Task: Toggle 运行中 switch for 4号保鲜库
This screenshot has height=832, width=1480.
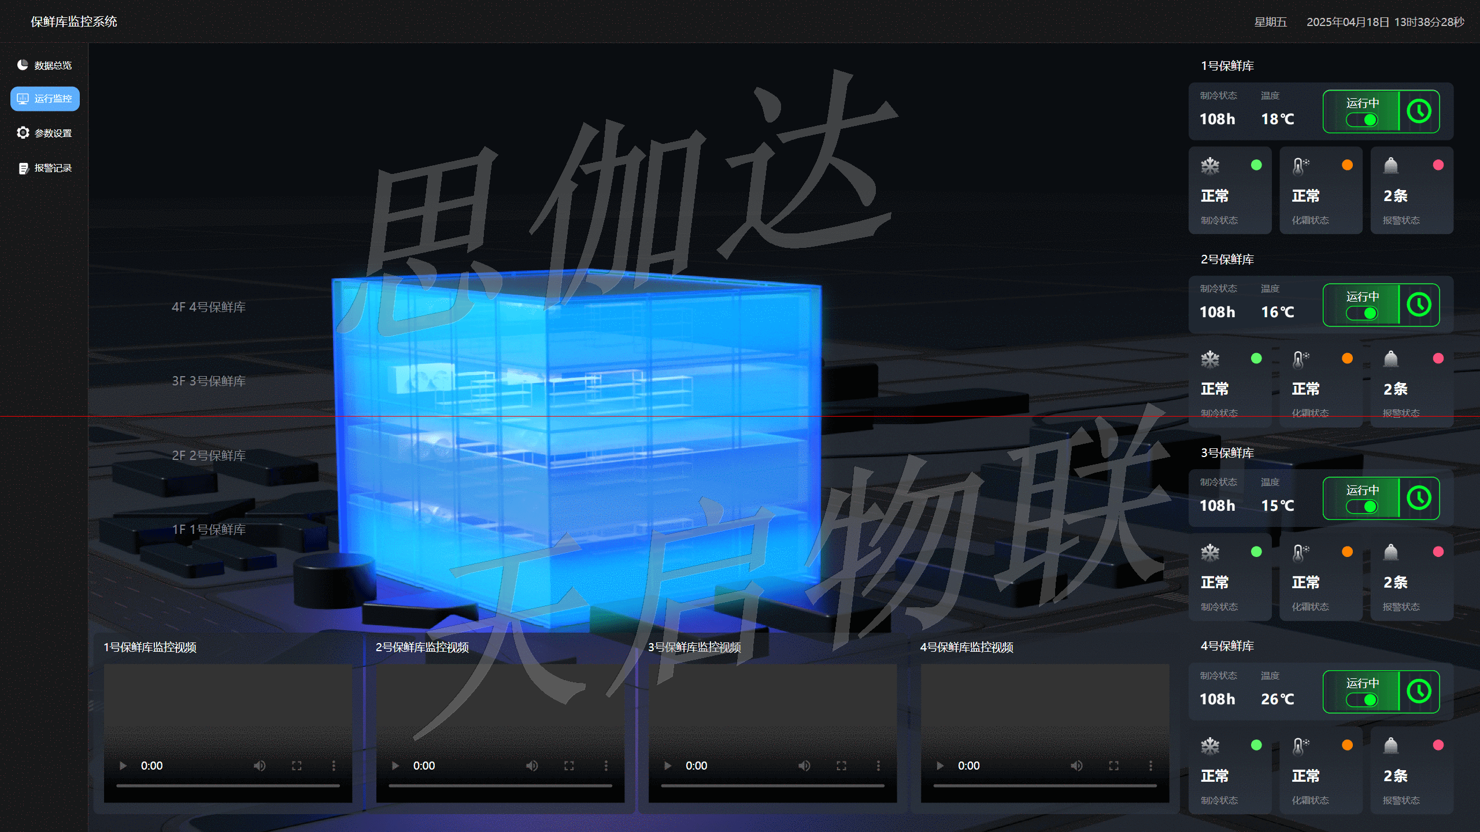Action: pos(1362,700)
